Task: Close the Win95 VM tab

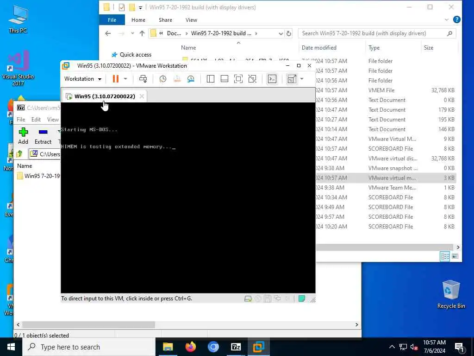Action: click(x=142, y=96)
